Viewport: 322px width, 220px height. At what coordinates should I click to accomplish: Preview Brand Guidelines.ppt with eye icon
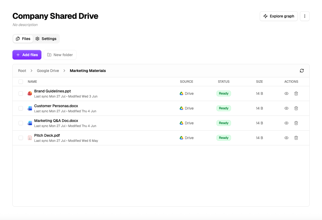pos(286,93)
